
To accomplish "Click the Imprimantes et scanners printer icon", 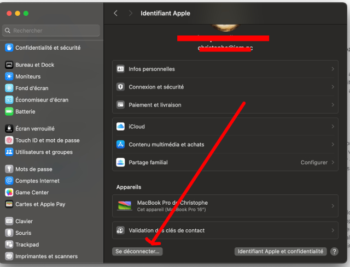I will pyautogui.click(x=9, y=256).
